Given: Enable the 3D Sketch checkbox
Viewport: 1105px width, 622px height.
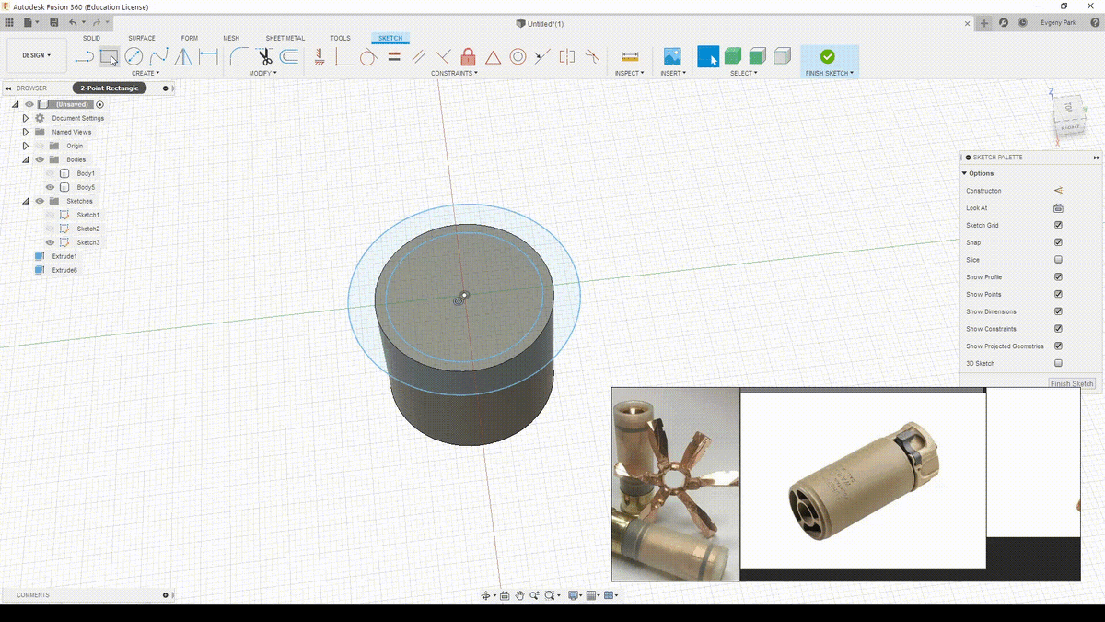Looking at the screenshot, I should 1058,363.
